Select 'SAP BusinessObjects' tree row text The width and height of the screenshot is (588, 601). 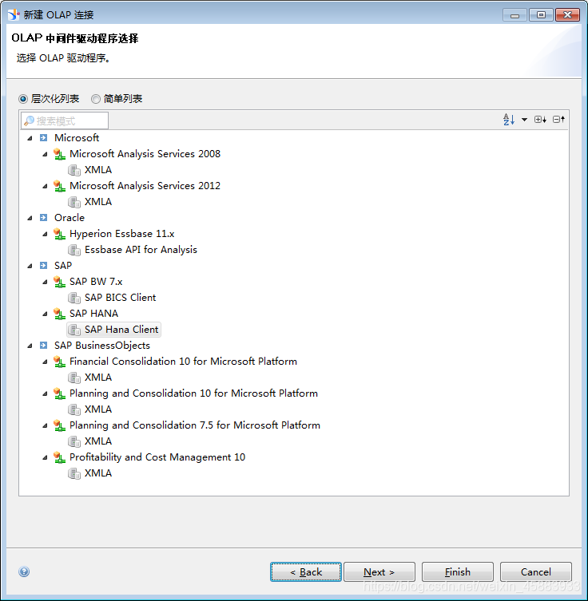(x=102, y=346)
